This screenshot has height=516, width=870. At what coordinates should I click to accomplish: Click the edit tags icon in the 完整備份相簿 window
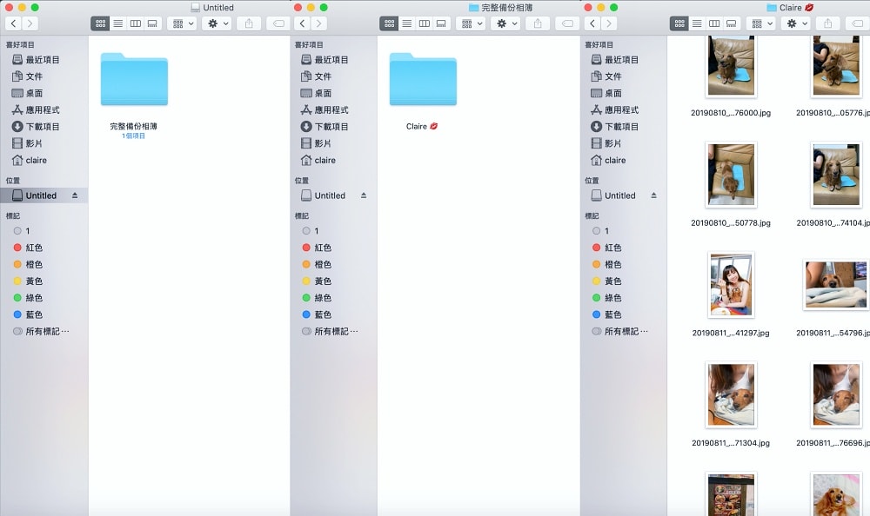pos(567,23)
